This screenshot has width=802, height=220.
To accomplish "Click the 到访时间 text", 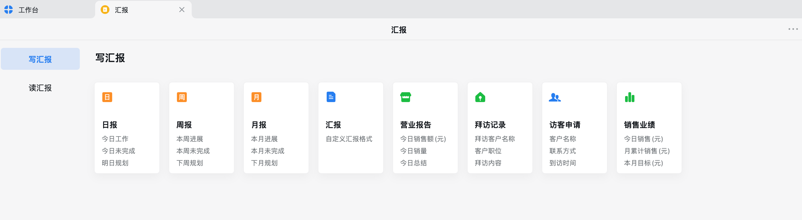I will pos(563,163).
